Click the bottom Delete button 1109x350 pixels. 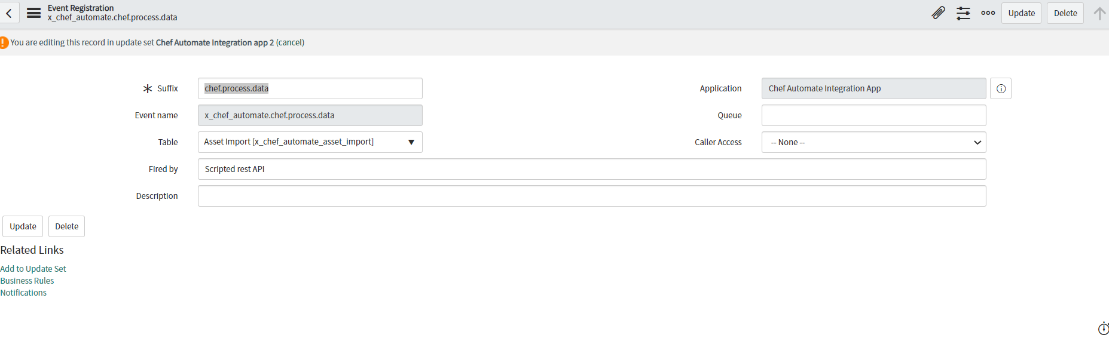(x=66, y=226)
